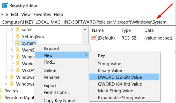The width and height of the screenshot is (176, 103).
Task: Click the REG_SZ type cell
Action: click(129, 38)
